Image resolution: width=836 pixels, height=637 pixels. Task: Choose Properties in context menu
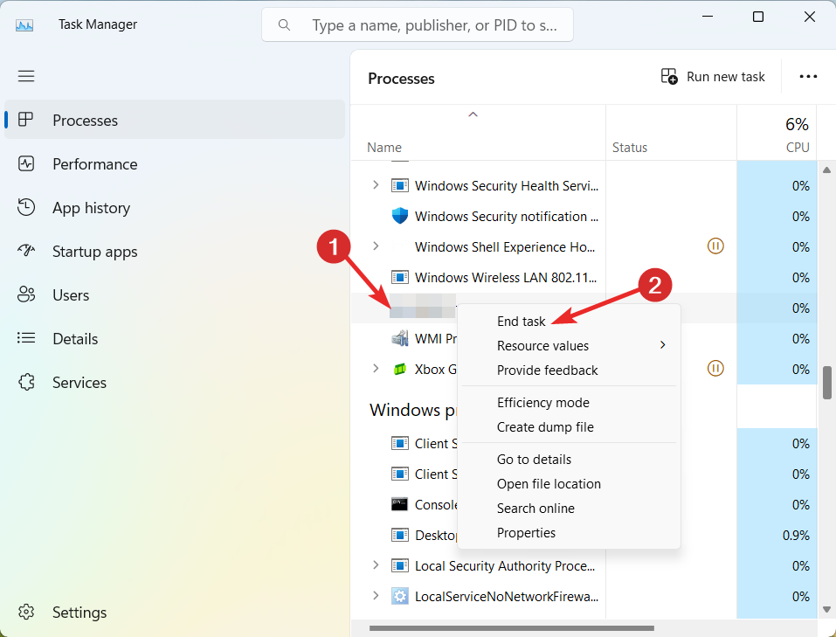pyautogui.click(x=569, y=533)
